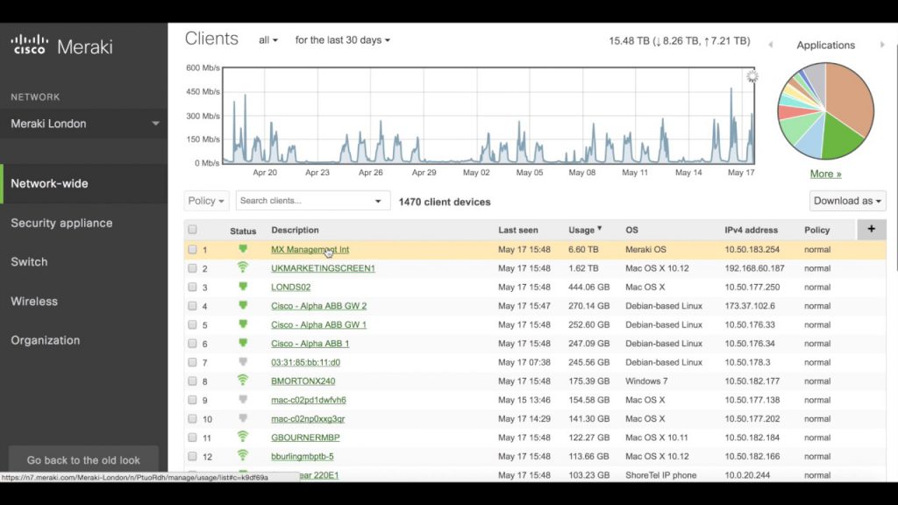898x505 pixels.
Task: Select checkbox for row 4 Cisco Alpha ABB GW 2
Action: tap(192, 306)
